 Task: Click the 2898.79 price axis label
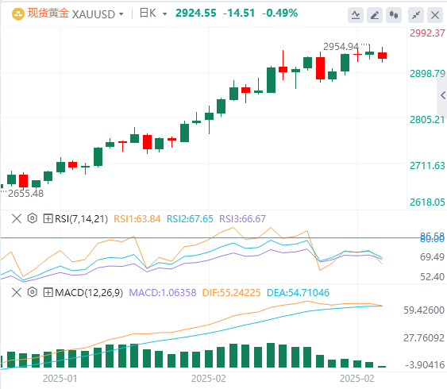[x=427, y=74]
